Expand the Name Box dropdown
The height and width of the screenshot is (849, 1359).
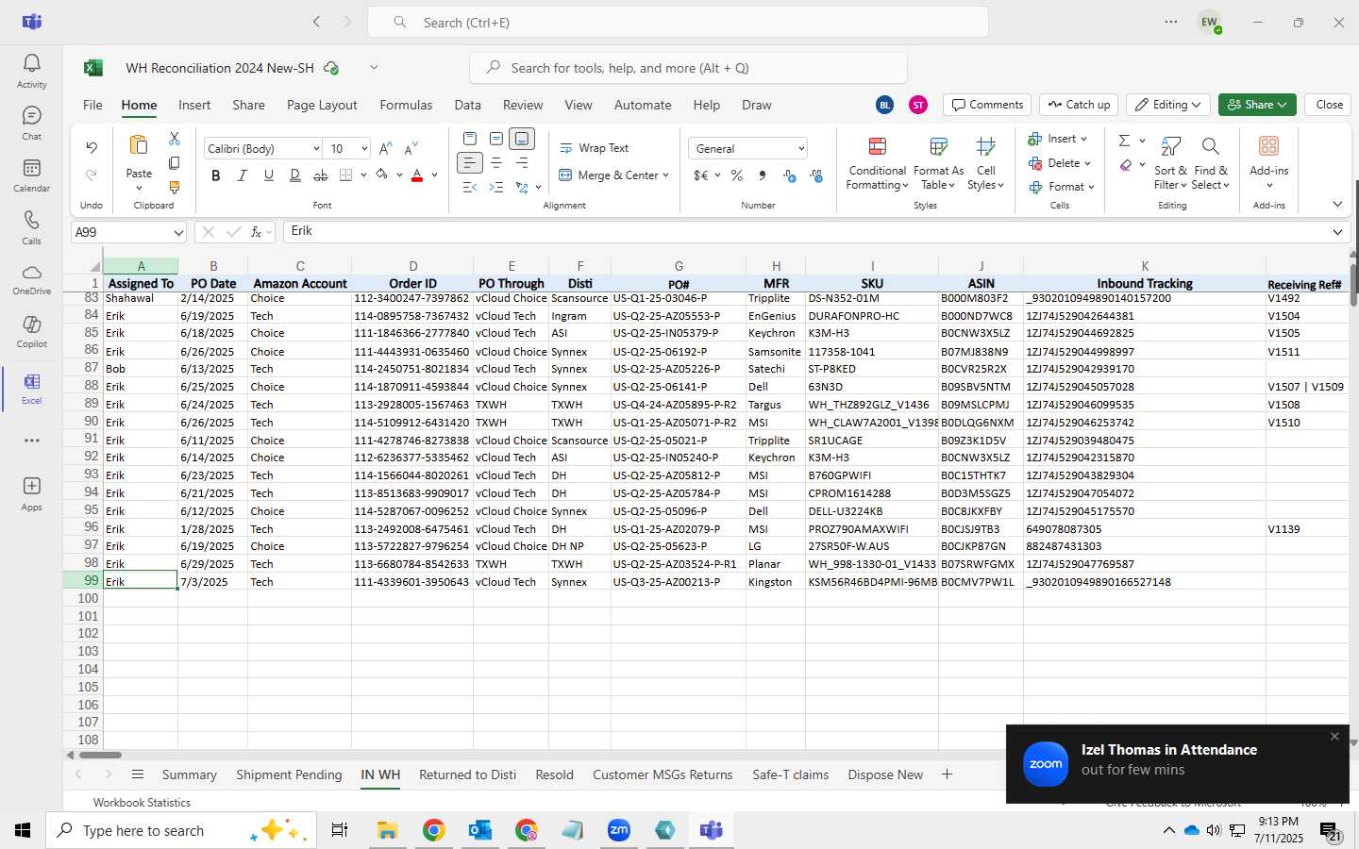(x=178, y=232)
